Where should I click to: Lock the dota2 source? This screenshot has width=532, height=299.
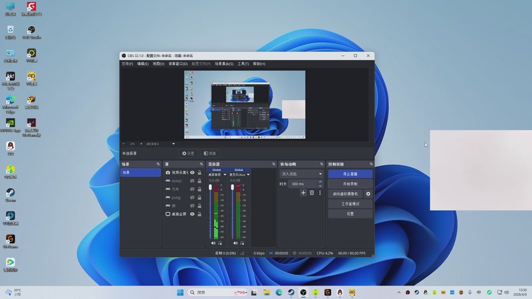tap(199, 181)
